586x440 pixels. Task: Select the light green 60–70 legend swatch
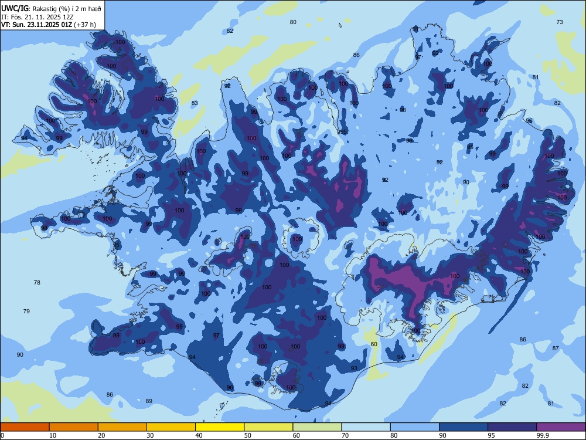tap(317, 427)
